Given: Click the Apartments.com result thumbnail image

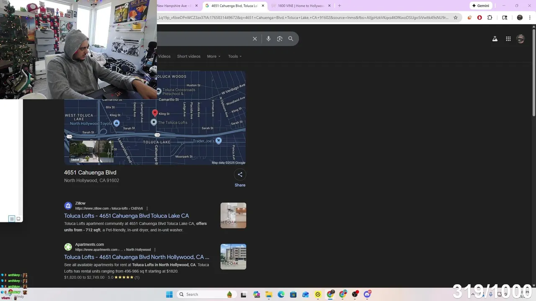Looking at the screenshot, I should coord(233,257).
